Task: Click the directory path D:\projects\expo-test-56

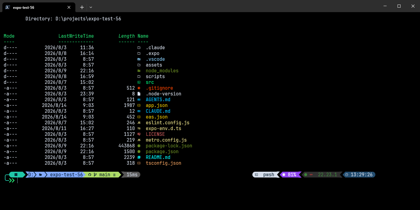Action: click(88, 19)
